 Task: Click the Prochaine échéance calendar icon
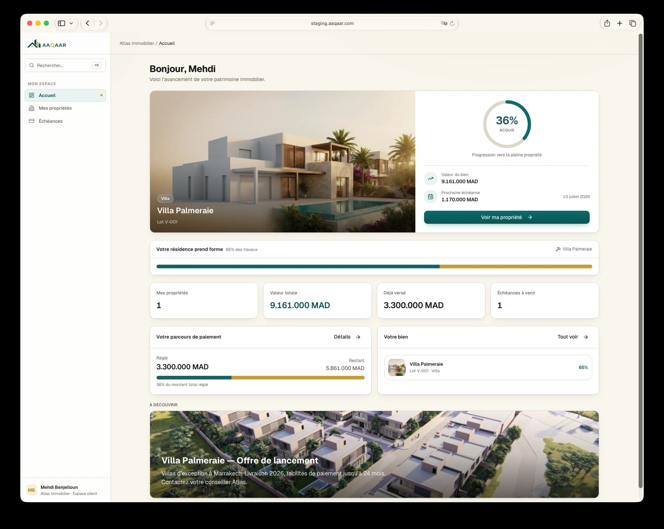[431, 197]
